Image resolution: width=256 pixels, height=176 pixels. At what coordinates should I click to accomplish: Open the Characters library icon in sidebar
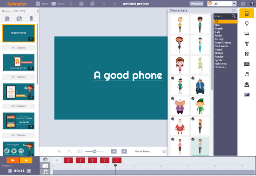pos(247,13)
